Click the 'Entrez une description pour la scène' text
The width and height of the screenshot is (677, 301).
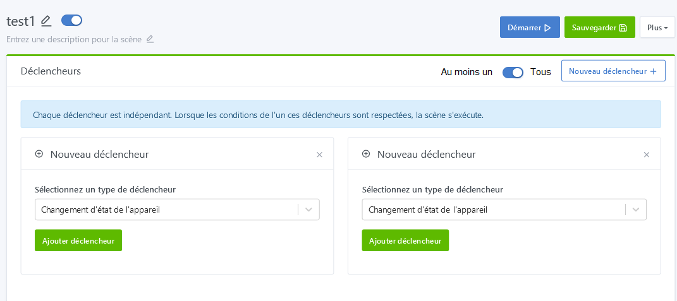(x=74, y=40)
